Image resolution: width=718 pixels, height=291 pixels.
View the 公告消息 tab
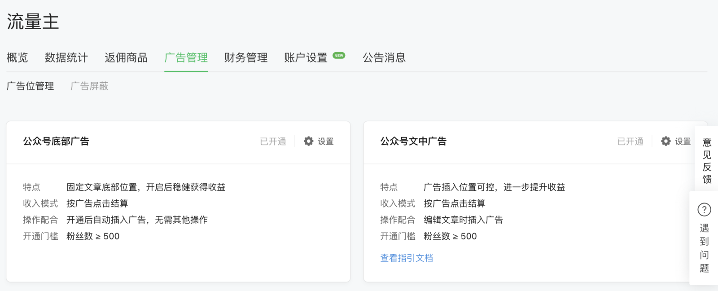(x=384, y=57)
